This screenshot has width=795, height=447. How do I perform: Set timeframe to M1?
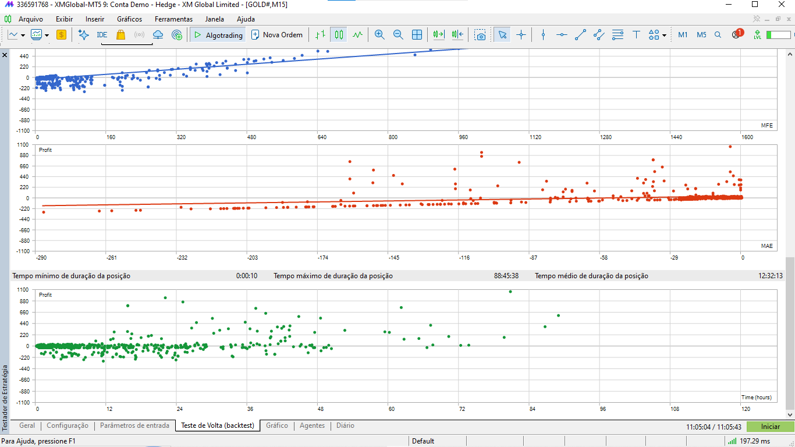(683, 35)
